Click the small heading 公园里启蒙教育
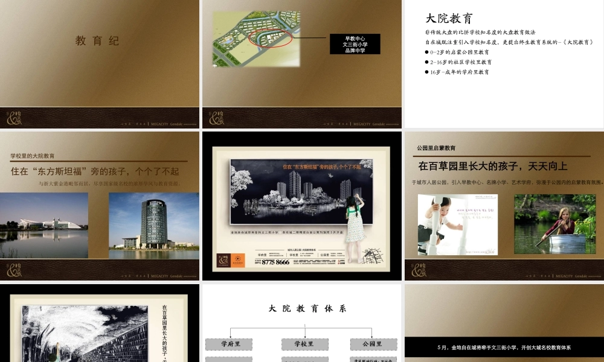This screenshot has width=604, height=362. 436,148
